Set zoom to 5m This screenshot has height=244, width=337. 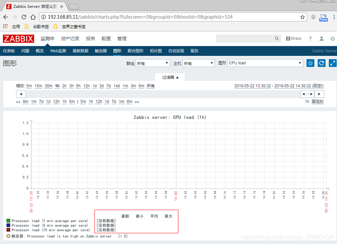click(x=29, y=86)
